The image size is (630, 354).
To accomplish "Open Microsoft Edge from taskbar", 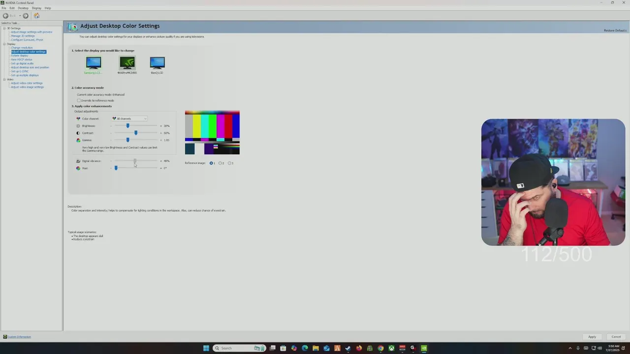I will (305, 348).
